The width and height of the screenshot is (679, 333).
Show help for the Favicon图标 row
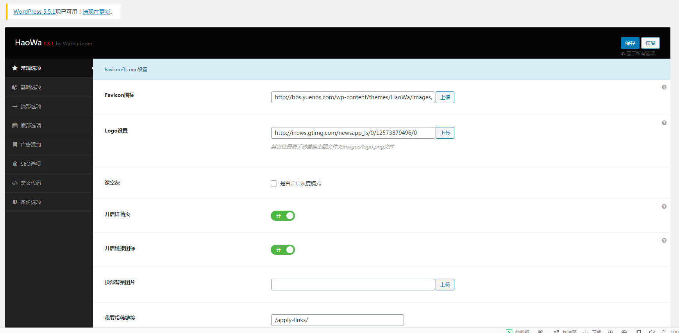664,87
